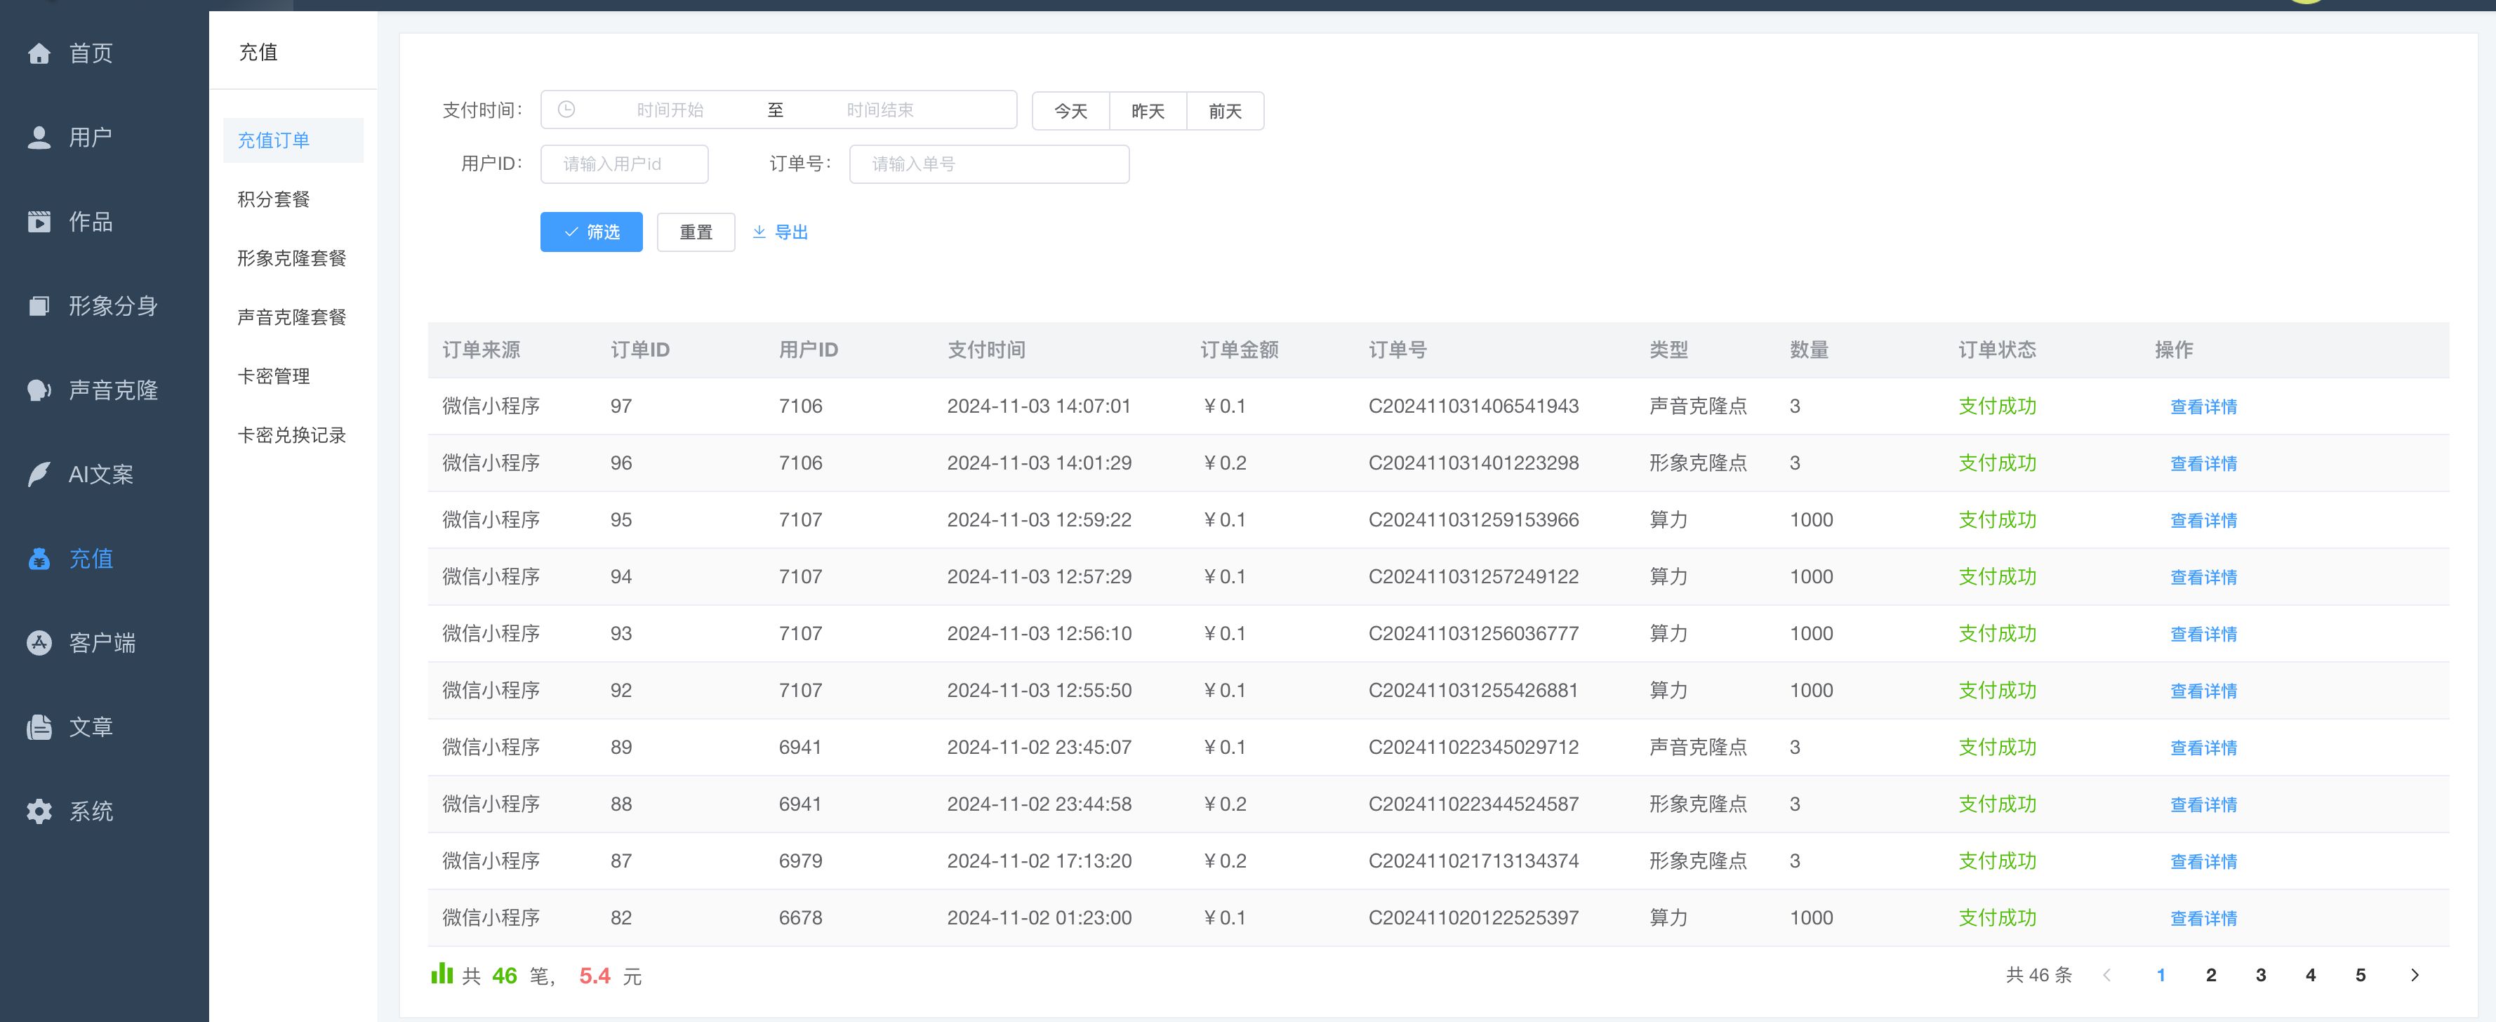Go to pagination page 5
2496x1022 pixels.
pos(2361,976)
